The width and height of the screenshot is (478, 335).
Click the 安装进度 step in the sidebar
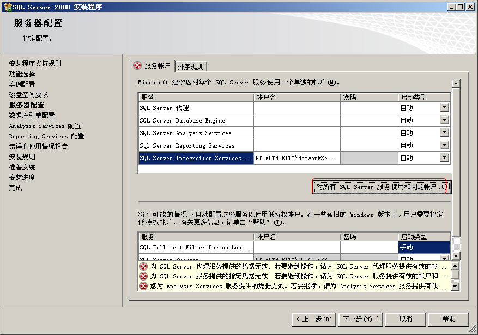22,177
